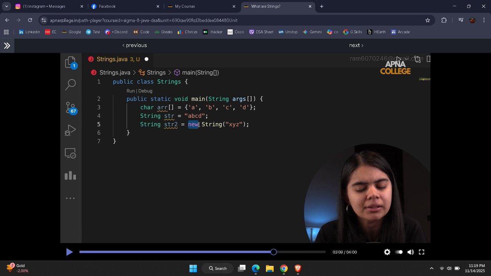The image size is (491, 276).
Task: Click the browser address bar
Action: coord(164,20)
